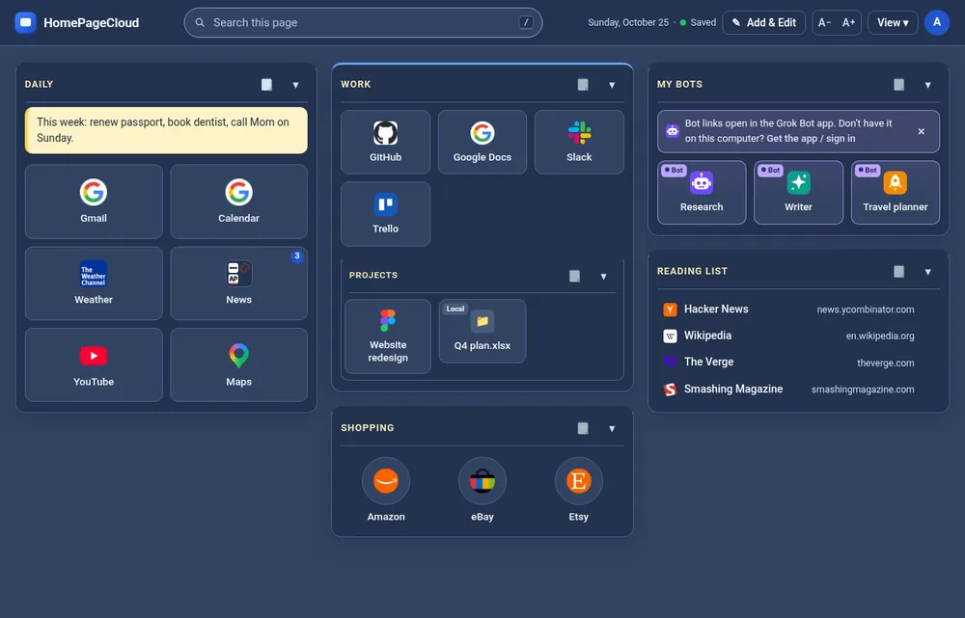Click the Sunday, October 25 date
This screenshot has width=965, height=618.
(628, 23)
